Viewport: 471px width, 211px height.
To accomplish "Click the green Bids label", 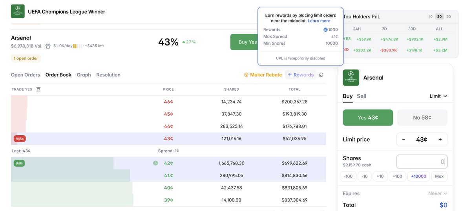I will coord(19,163).
